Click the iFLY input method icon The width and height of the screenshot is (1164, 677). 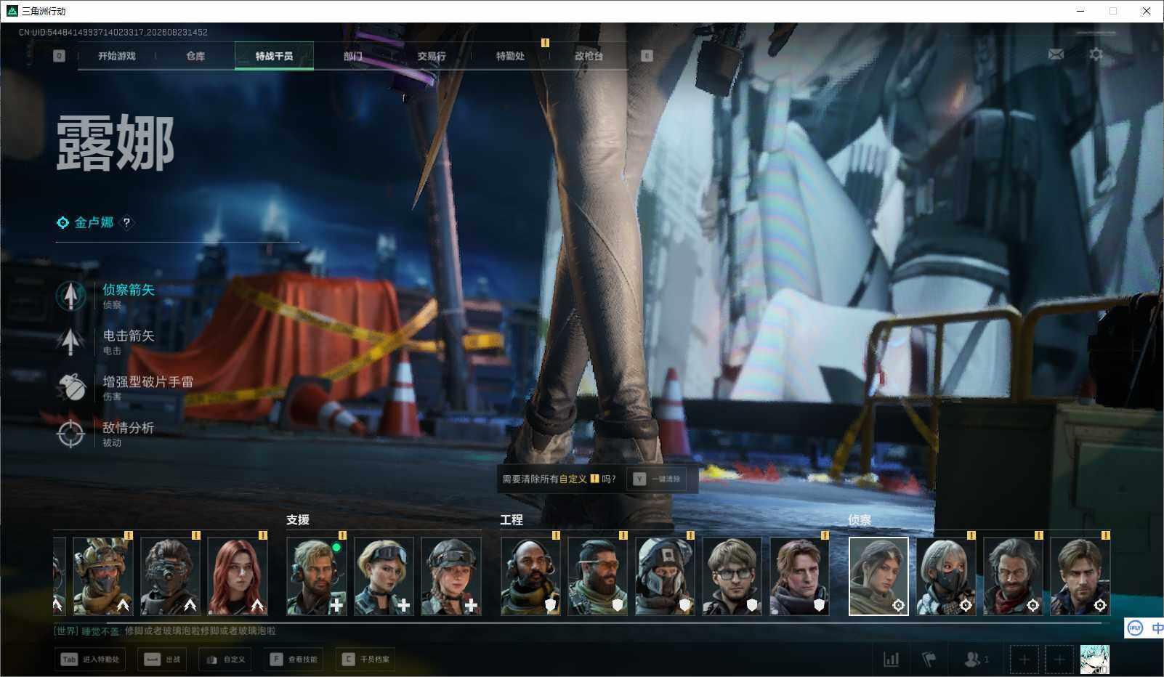pos(1136,628)
